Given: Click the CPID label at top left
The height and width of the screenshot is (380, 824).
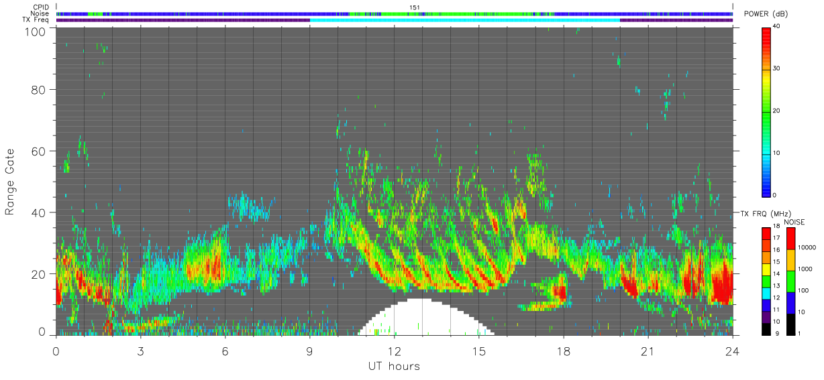Looking at the screenshot, I should (42, 7).
